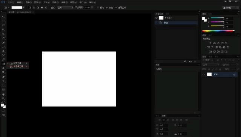Select the Spot Healing Brush tool
Image resolution: width=241 pixels, height=137 pixels.
3,43
